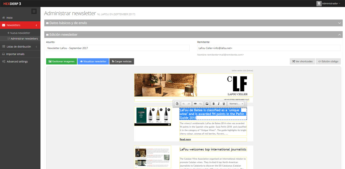Click the Gestionar imagenes button
The width and height of the screenshot is (345, 169).
point(61,62)
